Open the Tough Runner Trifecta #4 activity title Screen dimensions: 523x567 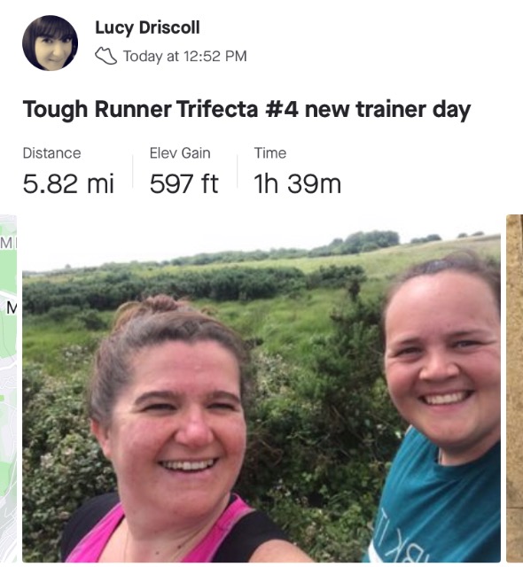[x=246, y=109]
